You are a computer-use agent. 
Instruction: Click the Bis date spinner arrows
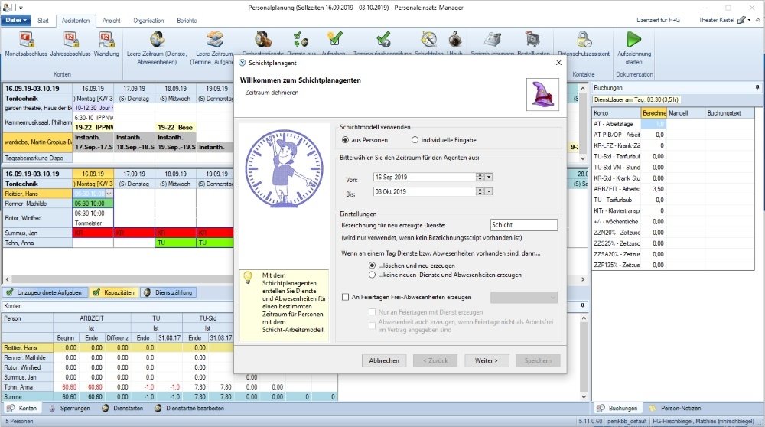pyautogui.click(x=480, y=192)
